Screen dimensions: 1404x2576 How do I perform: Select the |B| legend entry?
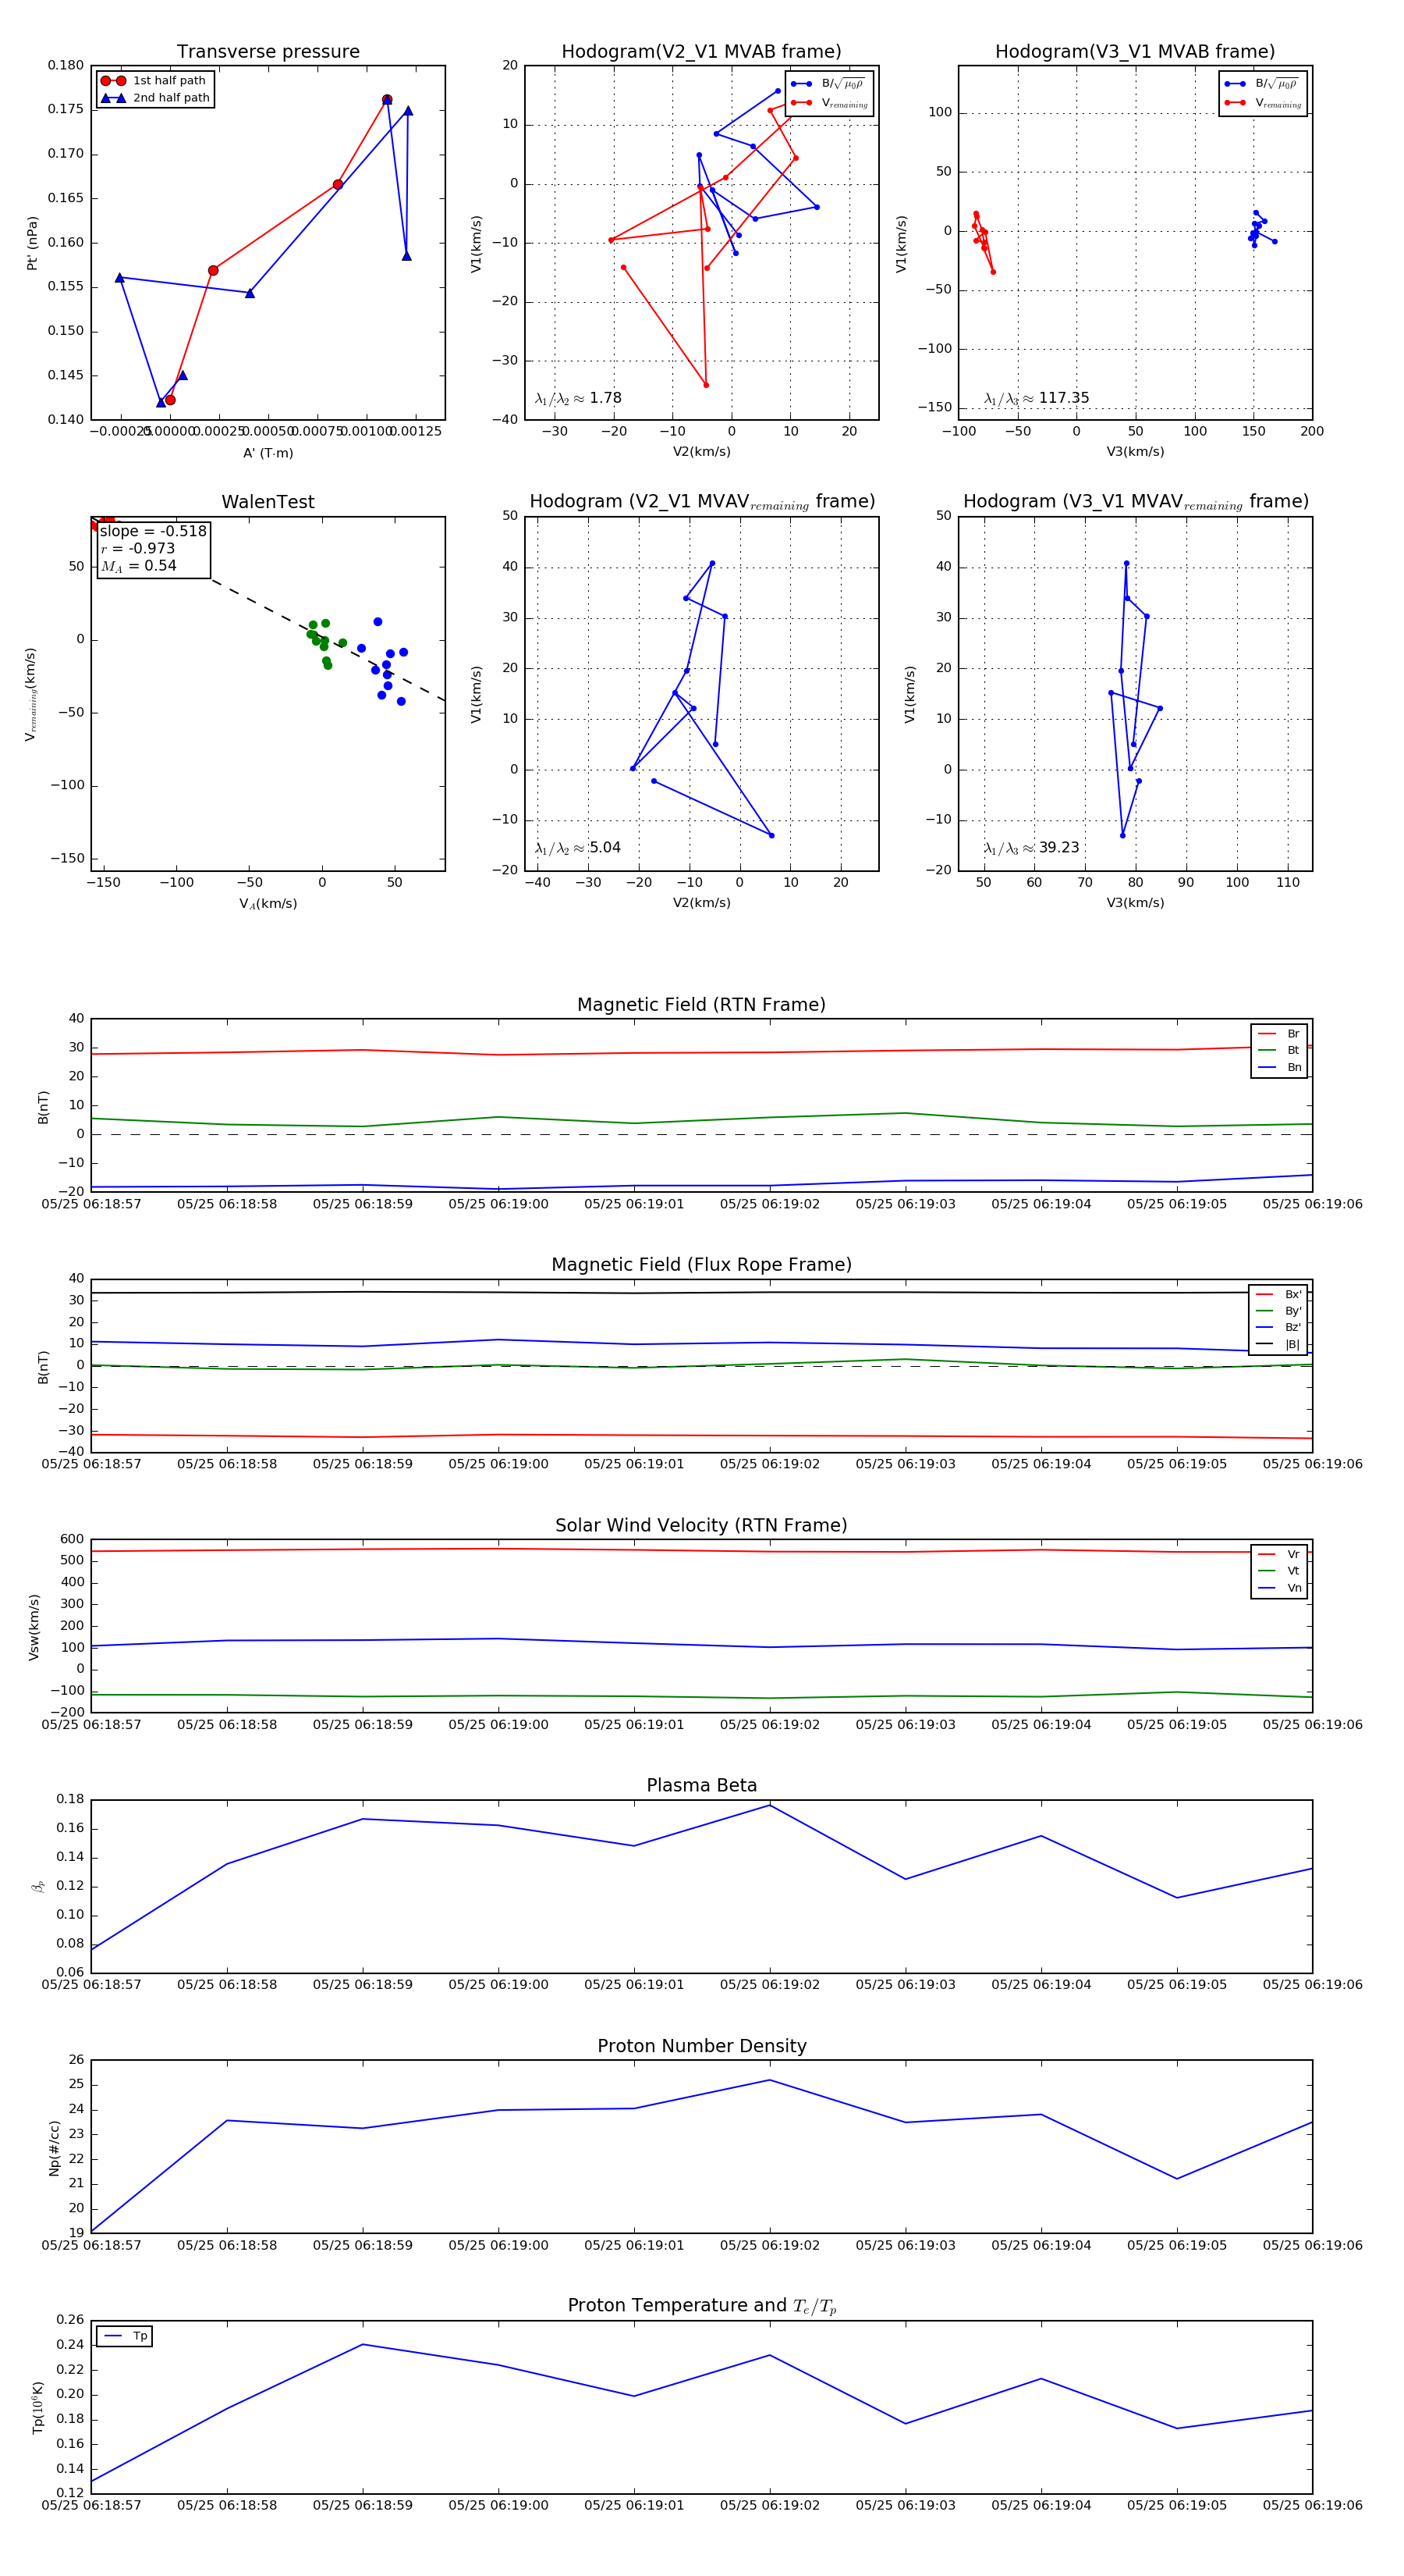pos(1279,1345)
